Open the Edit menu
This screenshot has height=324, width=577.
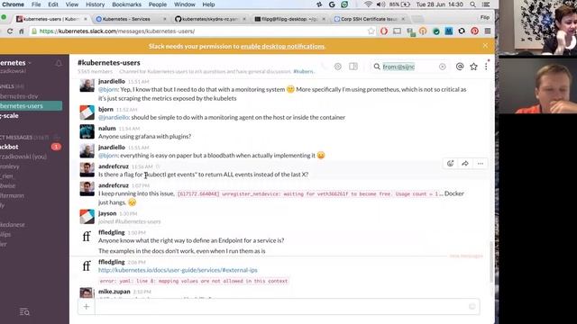pos(53,4)
